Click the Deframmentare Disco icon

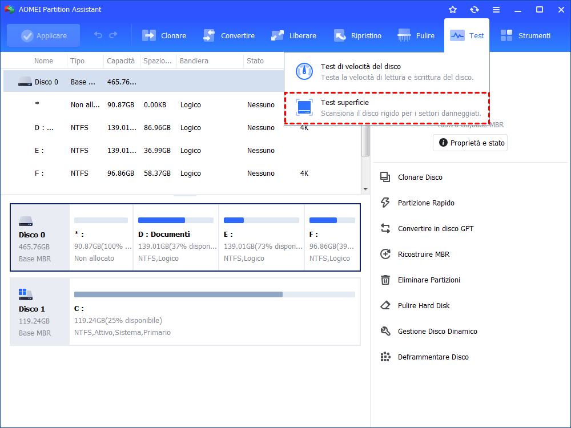pyautogui.click(x=385, y=357)
